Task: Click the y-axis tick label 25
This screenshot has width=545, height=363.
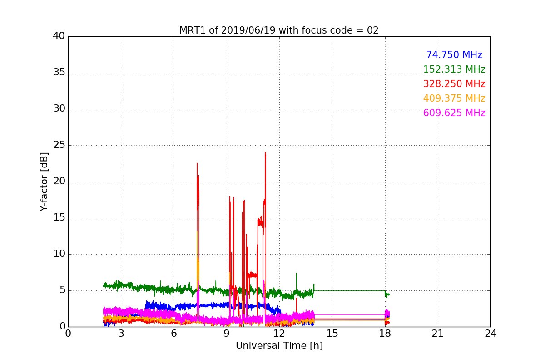Action: click(x=59, y=145)
